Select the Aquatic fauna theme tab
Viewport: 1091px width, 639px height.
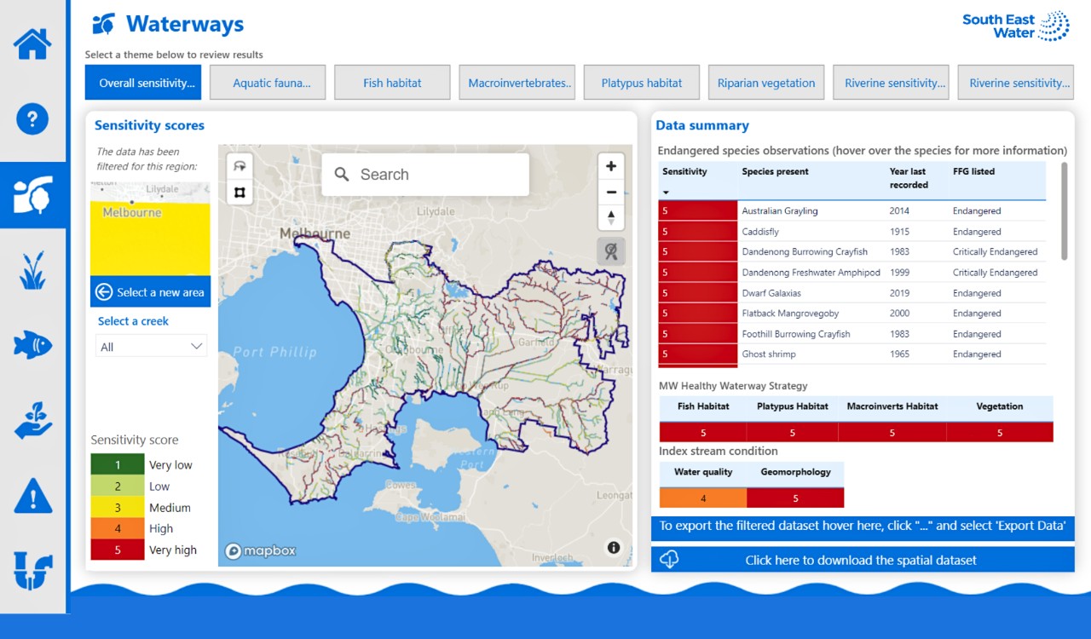pyautogui.click(x=268, y=83)
